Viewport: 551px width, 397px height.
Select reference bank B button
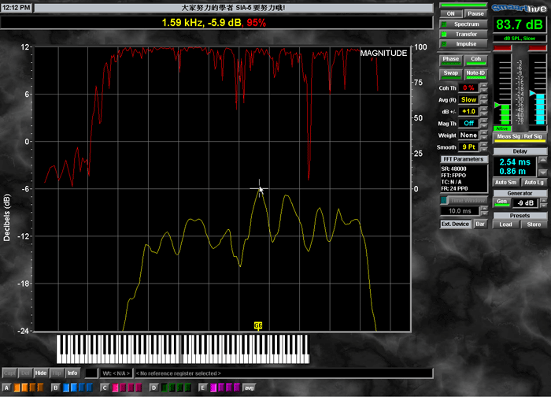[56, 388]
